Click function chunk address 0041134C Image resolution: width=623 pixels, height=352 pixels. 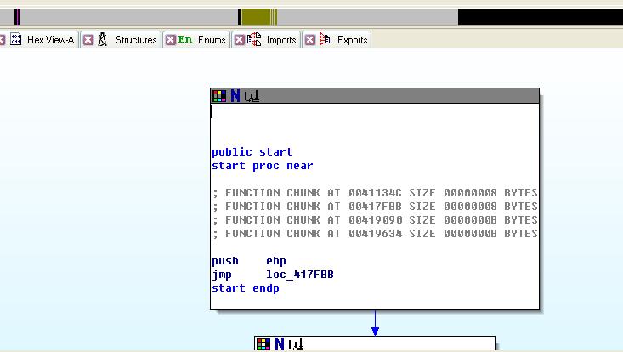tap(375, 193)
